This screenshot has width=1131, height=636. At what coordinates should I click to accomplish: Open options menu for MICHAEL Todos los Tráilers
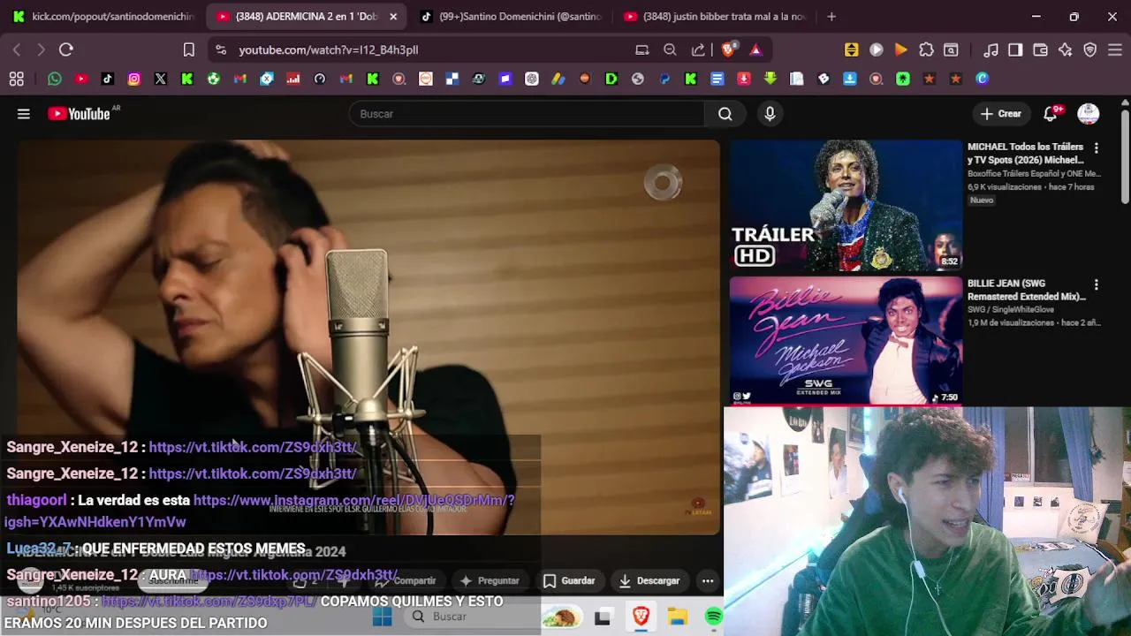tap(1096, 148)
